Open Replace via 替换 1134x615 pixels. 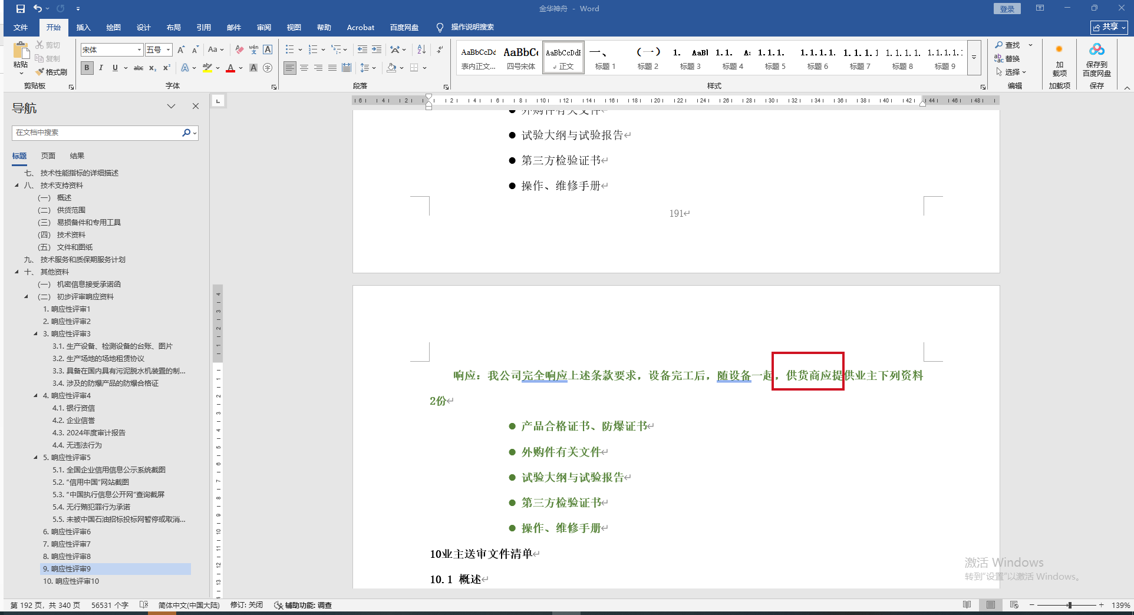1007,58
